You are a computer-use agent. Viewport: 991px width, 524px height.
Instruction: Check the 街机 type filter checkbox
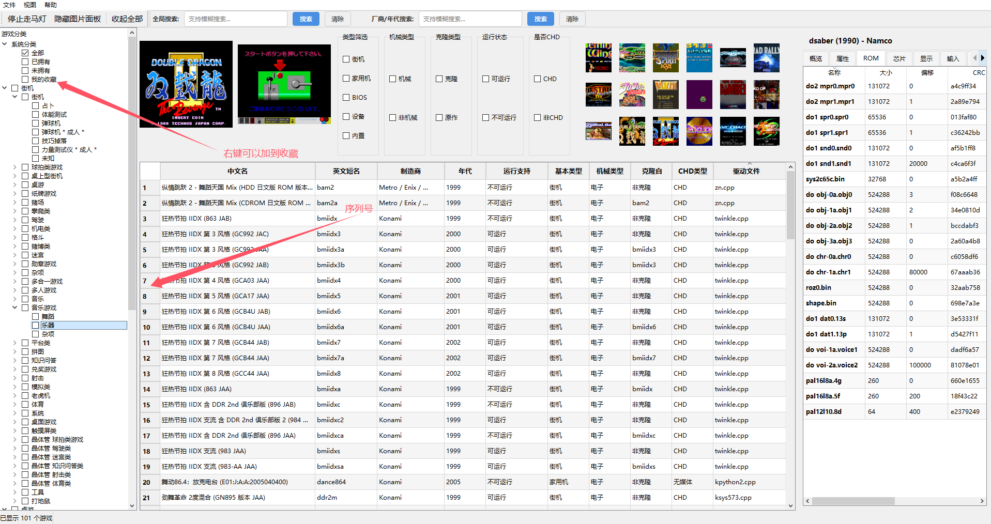tap(346, 59)
